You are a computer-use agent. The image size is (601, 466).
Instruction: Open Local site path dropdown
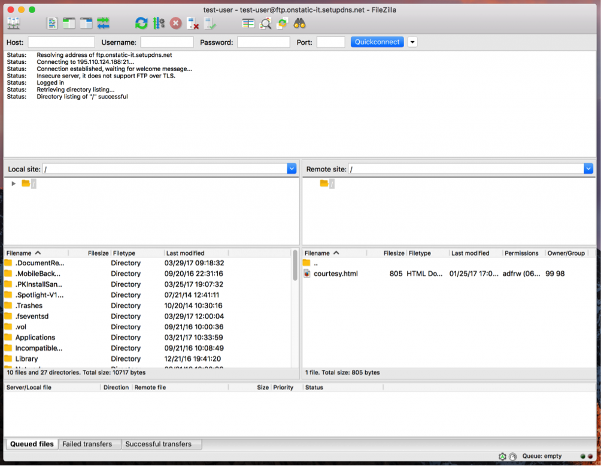[292, 168]
